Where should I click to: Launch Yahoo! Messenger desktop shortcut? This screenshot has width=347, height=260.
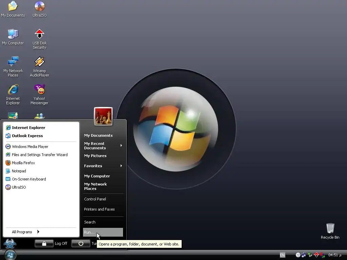[39, 95]
